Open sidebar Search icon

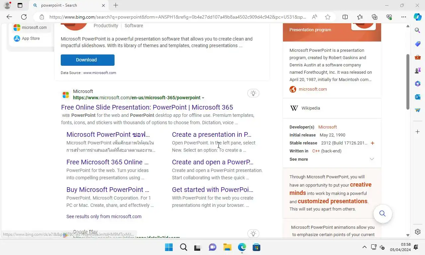pyautogui.click(x=418, y=31)
